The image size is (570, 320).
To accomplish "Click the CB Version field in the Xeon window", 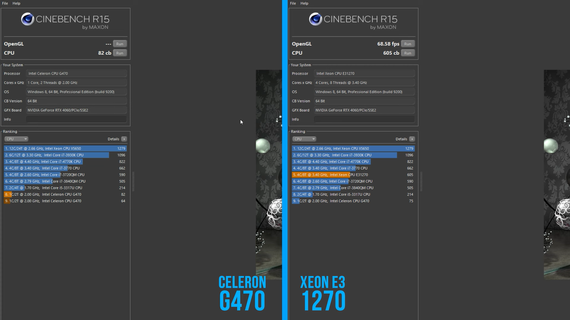I will pos(364,101).
